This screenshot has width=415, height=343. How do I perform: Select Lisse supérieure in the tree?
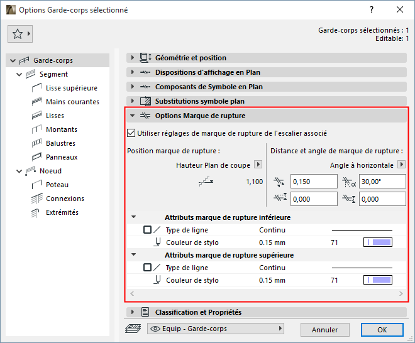tap(72, 88)
